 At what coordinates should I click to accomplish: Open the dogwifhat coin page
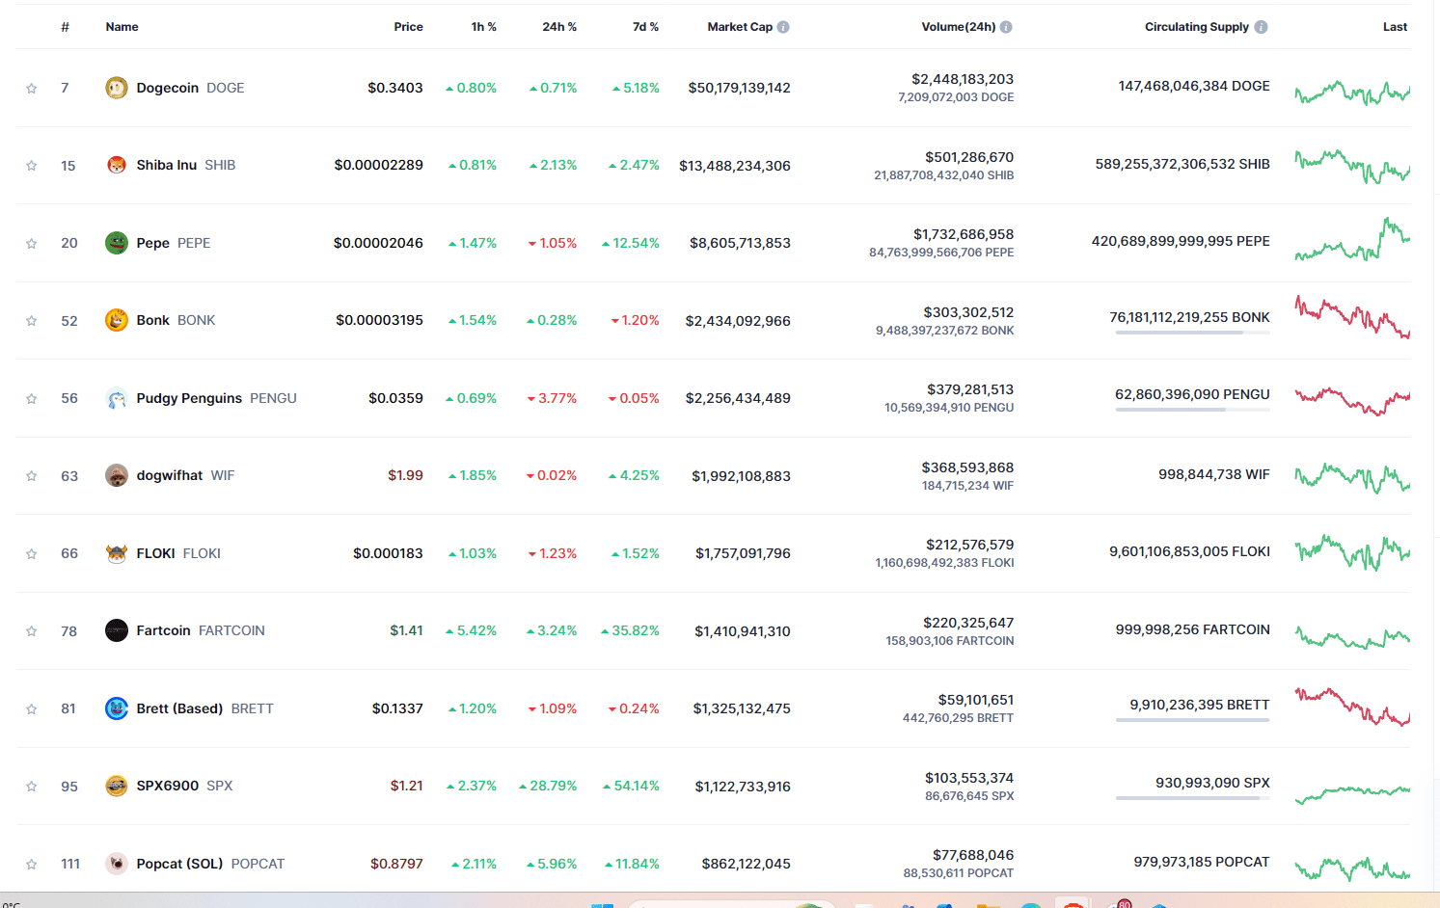pos(171,474)
